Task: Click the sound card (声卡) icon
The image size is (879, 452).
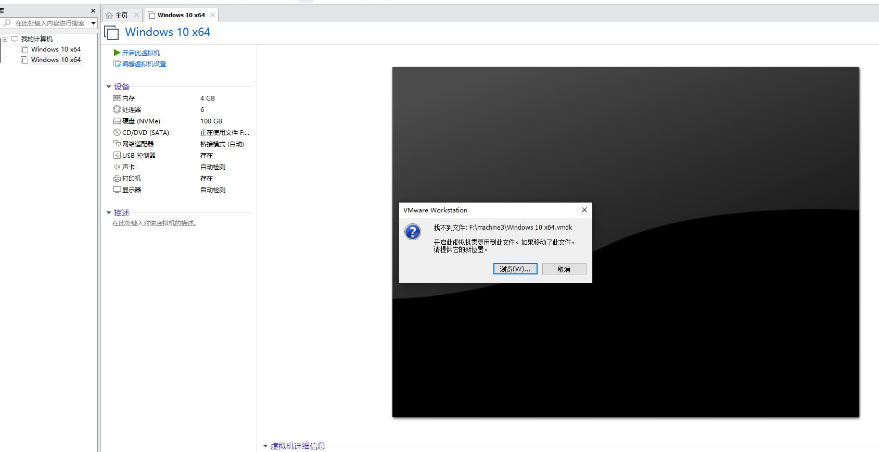Action: pyautogui.click(x=117, y=167)
